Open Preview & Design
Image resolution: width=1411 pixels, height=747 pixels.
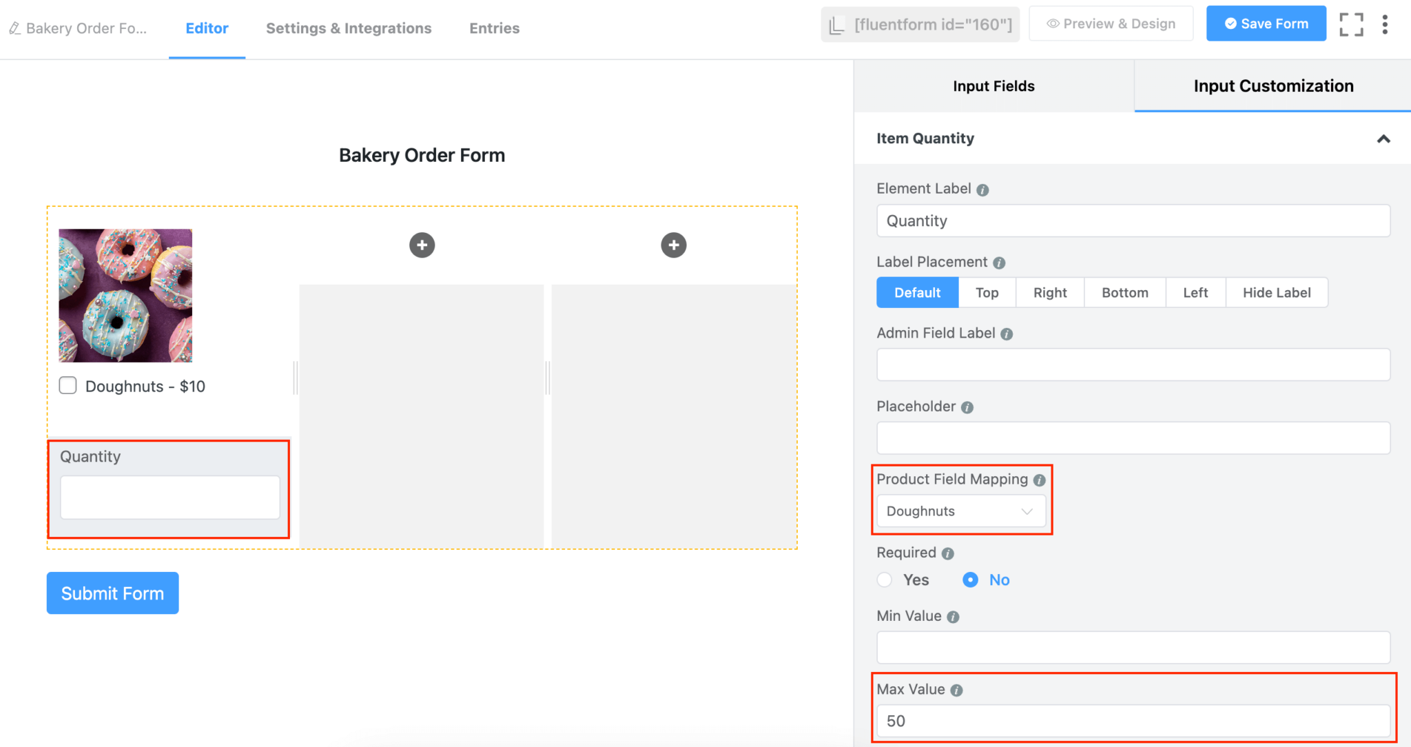click(x=1111, y=23)
